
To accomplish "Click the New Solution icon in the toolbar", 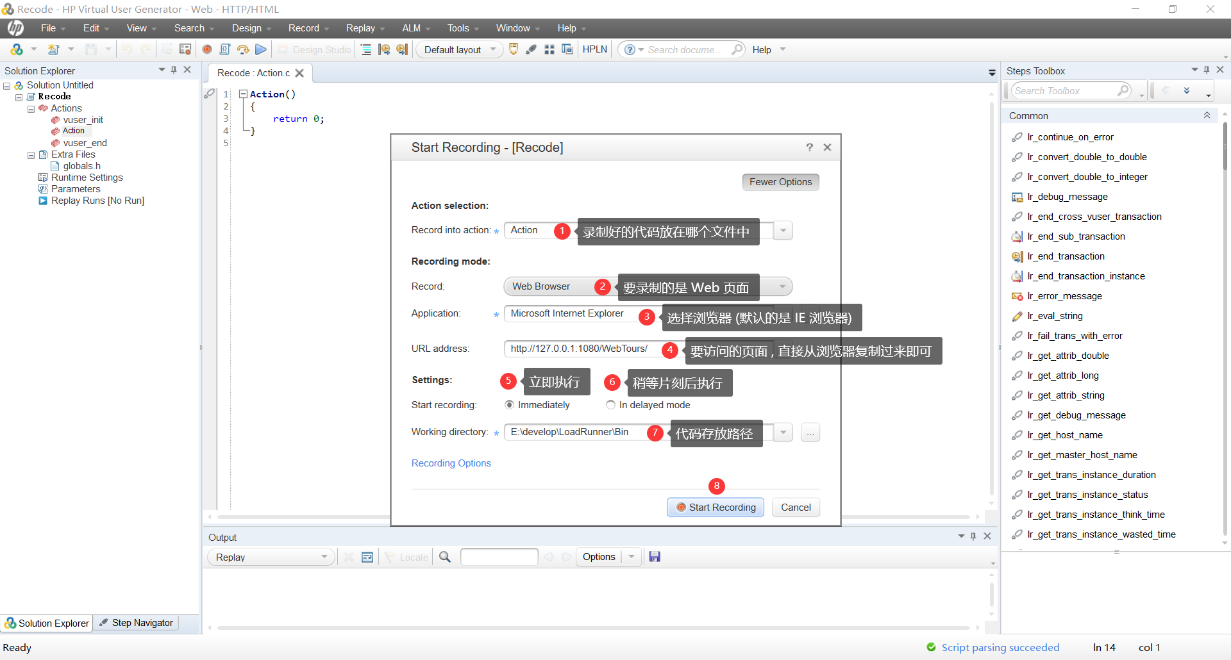I will (17, 49).
